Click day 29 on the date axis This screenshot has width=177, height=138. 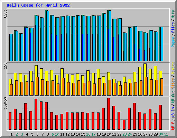pyautogui.click(x=156, y=134)
